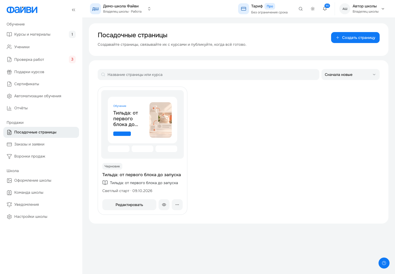Go to Курсы и материалы
The width and height of the screenshot is (395, 274).
tap(41, 34)
